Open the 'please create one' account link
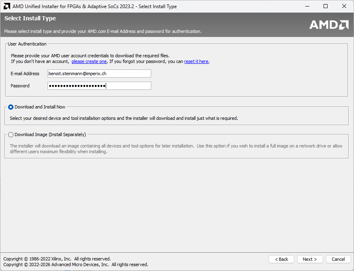This screenshot has height=271, width=354. pyautogui.click(x=89, y=61)
